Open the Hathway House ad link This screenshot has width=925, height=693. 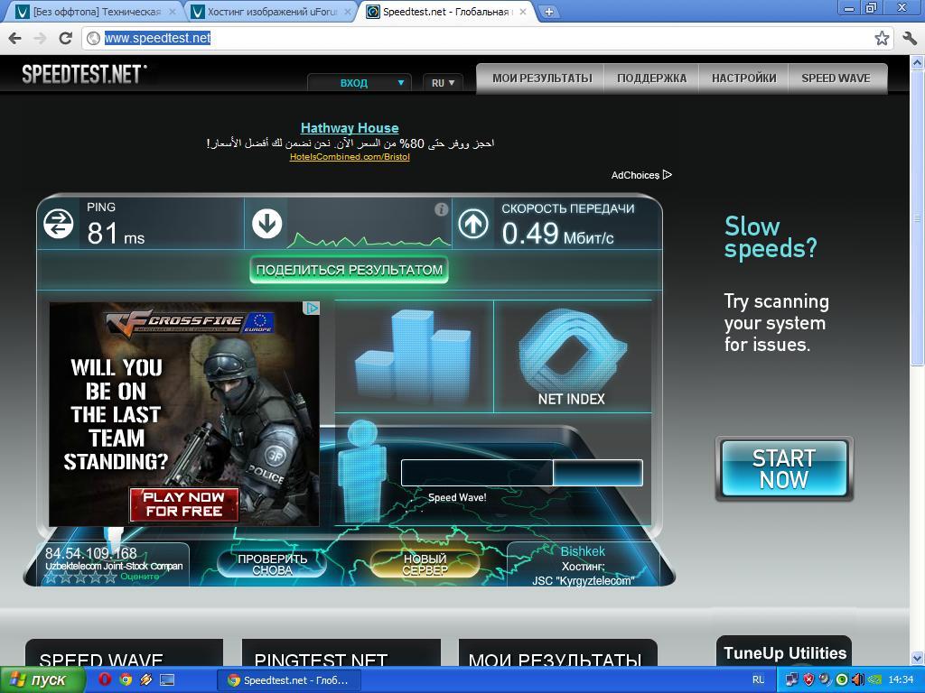coord(350,128)
